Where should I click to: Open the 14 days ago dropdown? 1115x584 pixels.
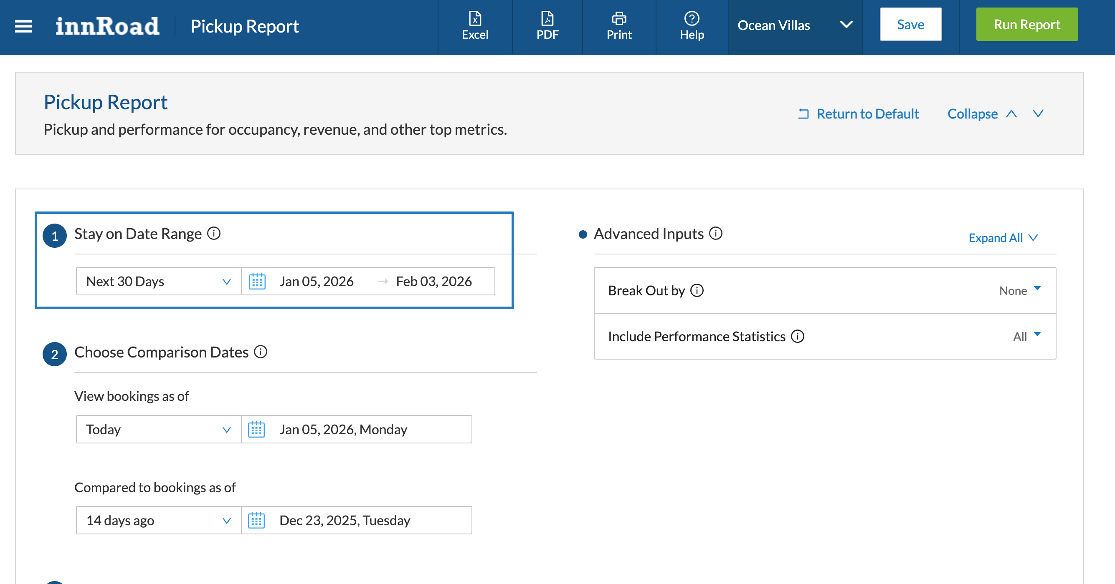point(158,521)
